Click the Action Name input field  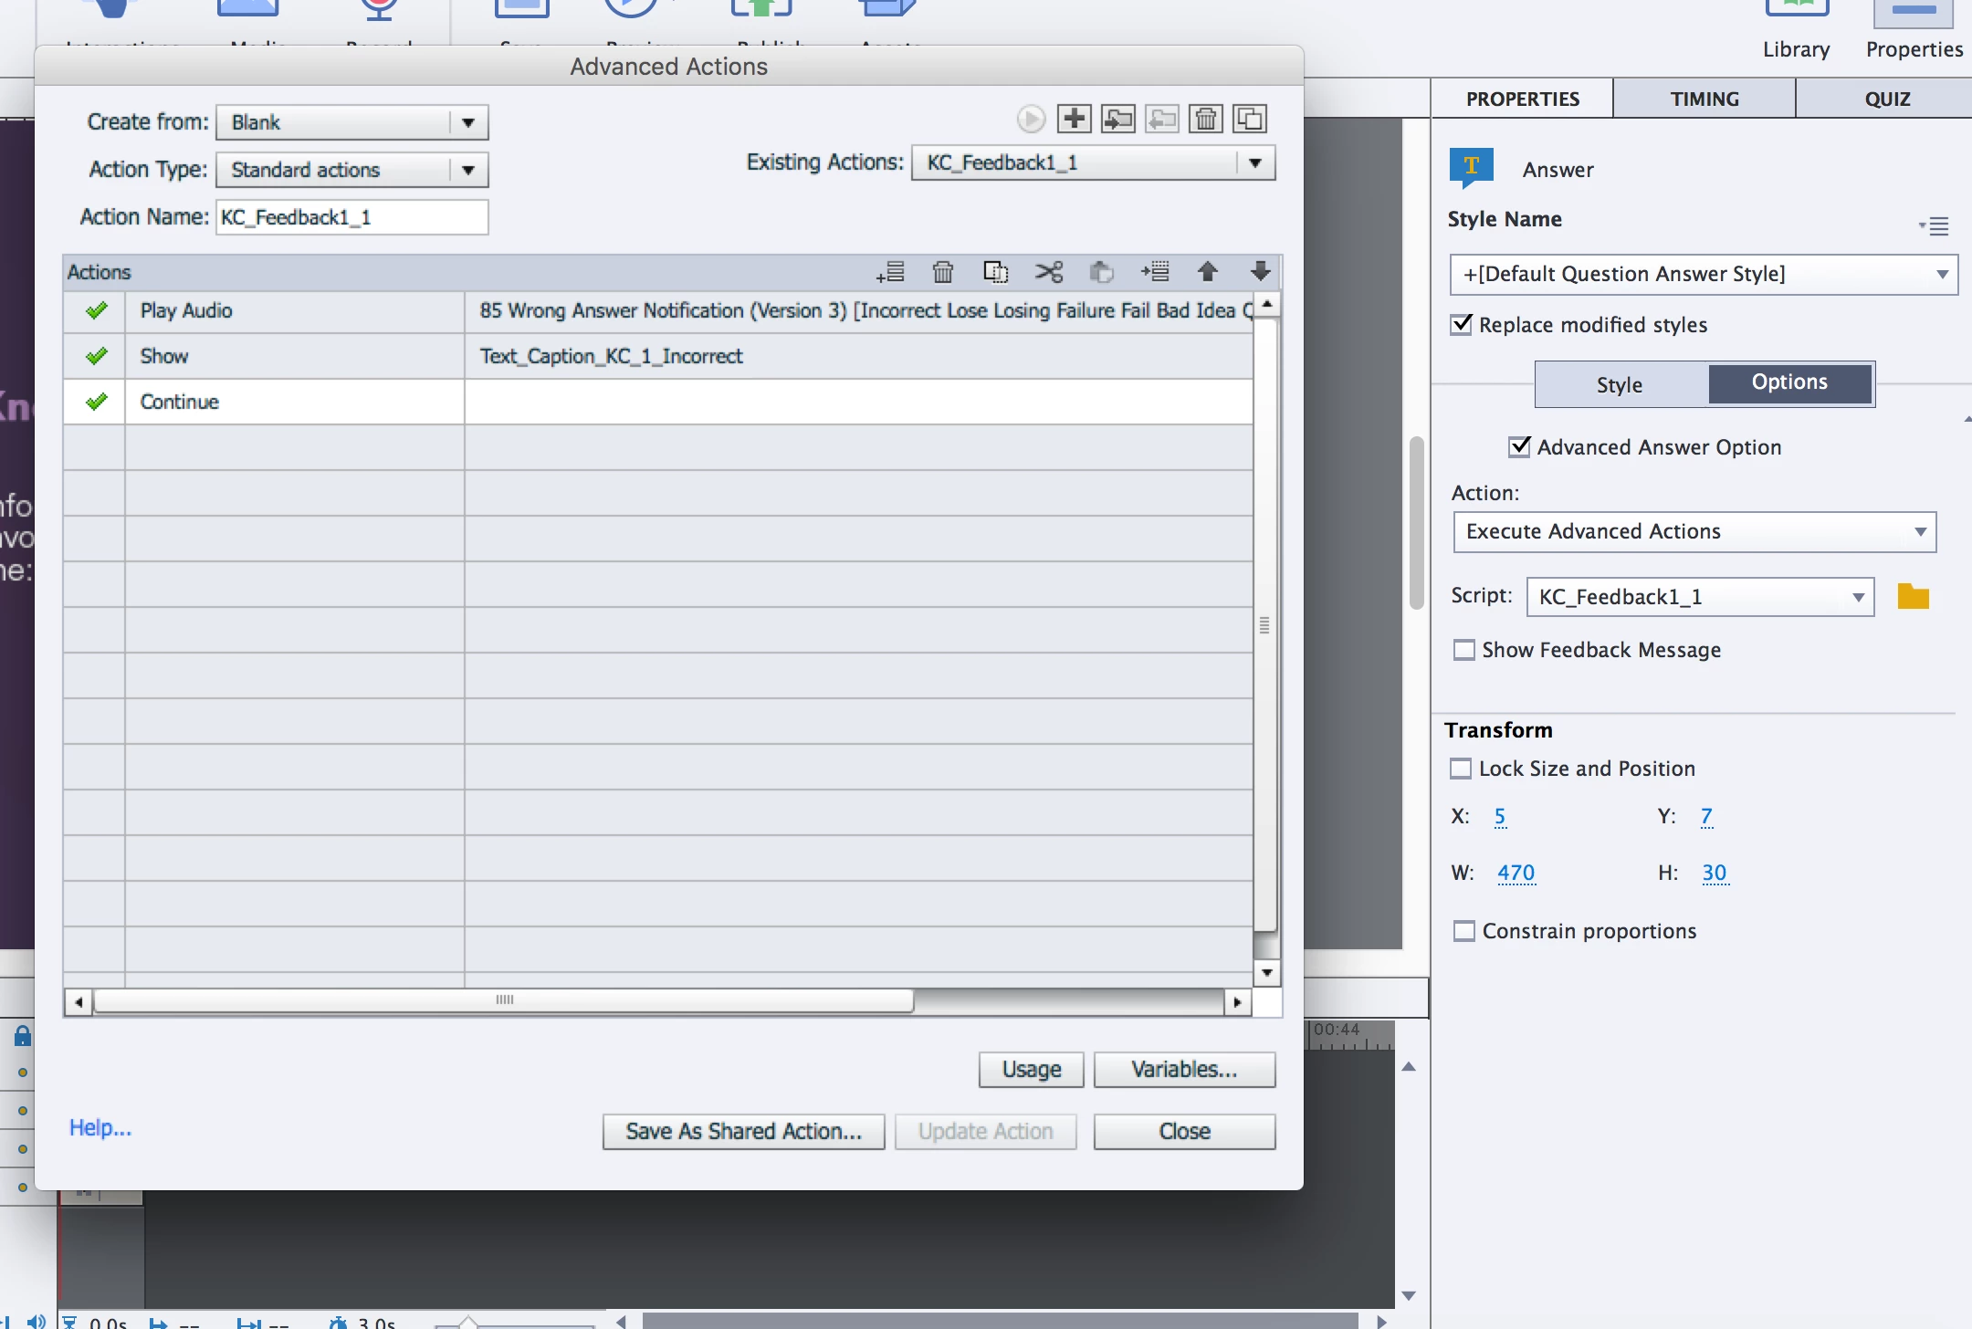click(x=351, y=217)
